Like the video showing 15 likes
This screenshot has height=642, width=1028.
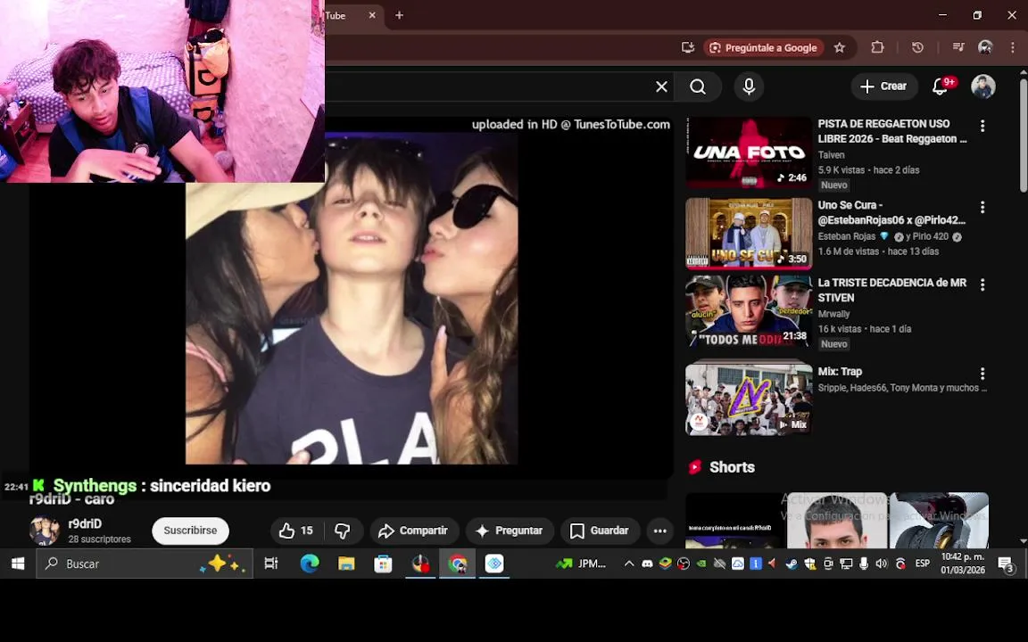point(295,531)
